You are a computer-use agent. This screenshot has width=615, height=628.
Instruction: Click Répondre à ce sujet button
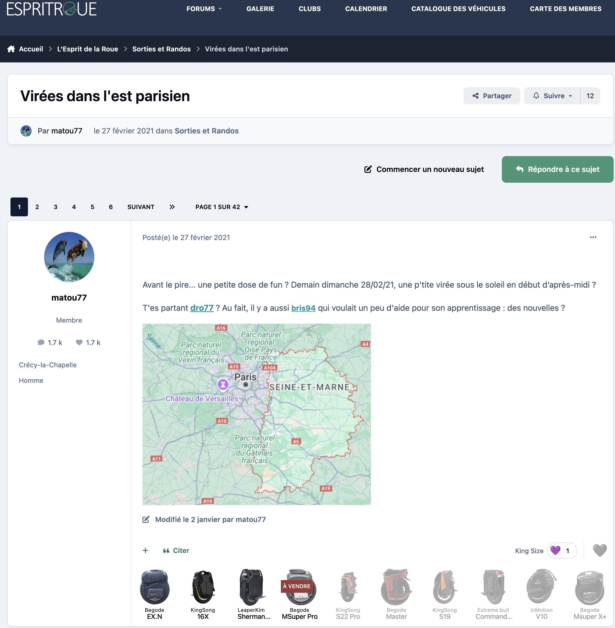coord(557,170)
